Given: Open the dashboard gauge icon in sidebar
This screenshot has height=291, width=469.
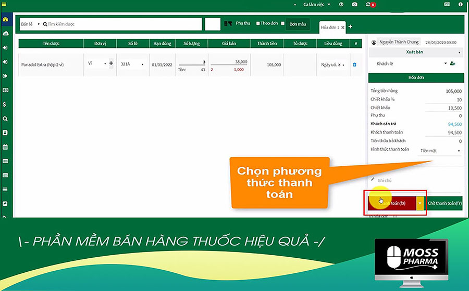Looking at the screenshot, I should point(5,19).
